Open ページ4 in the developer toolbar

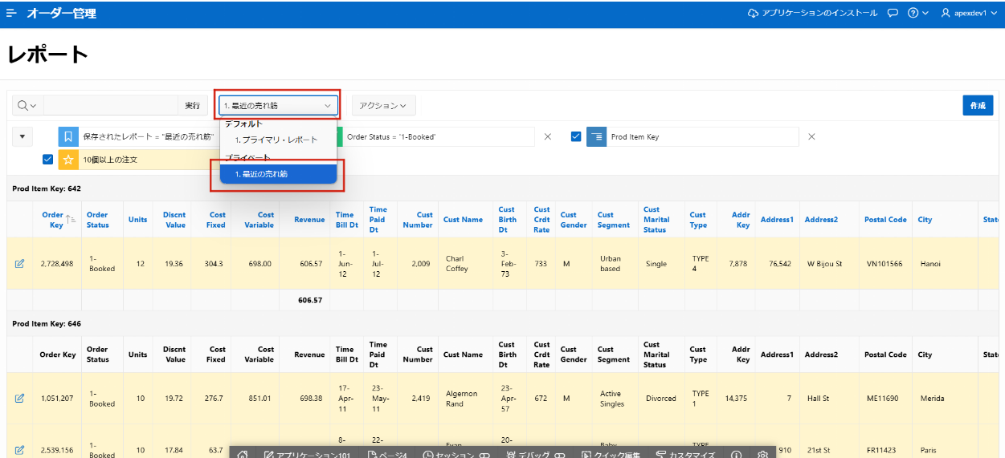point(388,455)
